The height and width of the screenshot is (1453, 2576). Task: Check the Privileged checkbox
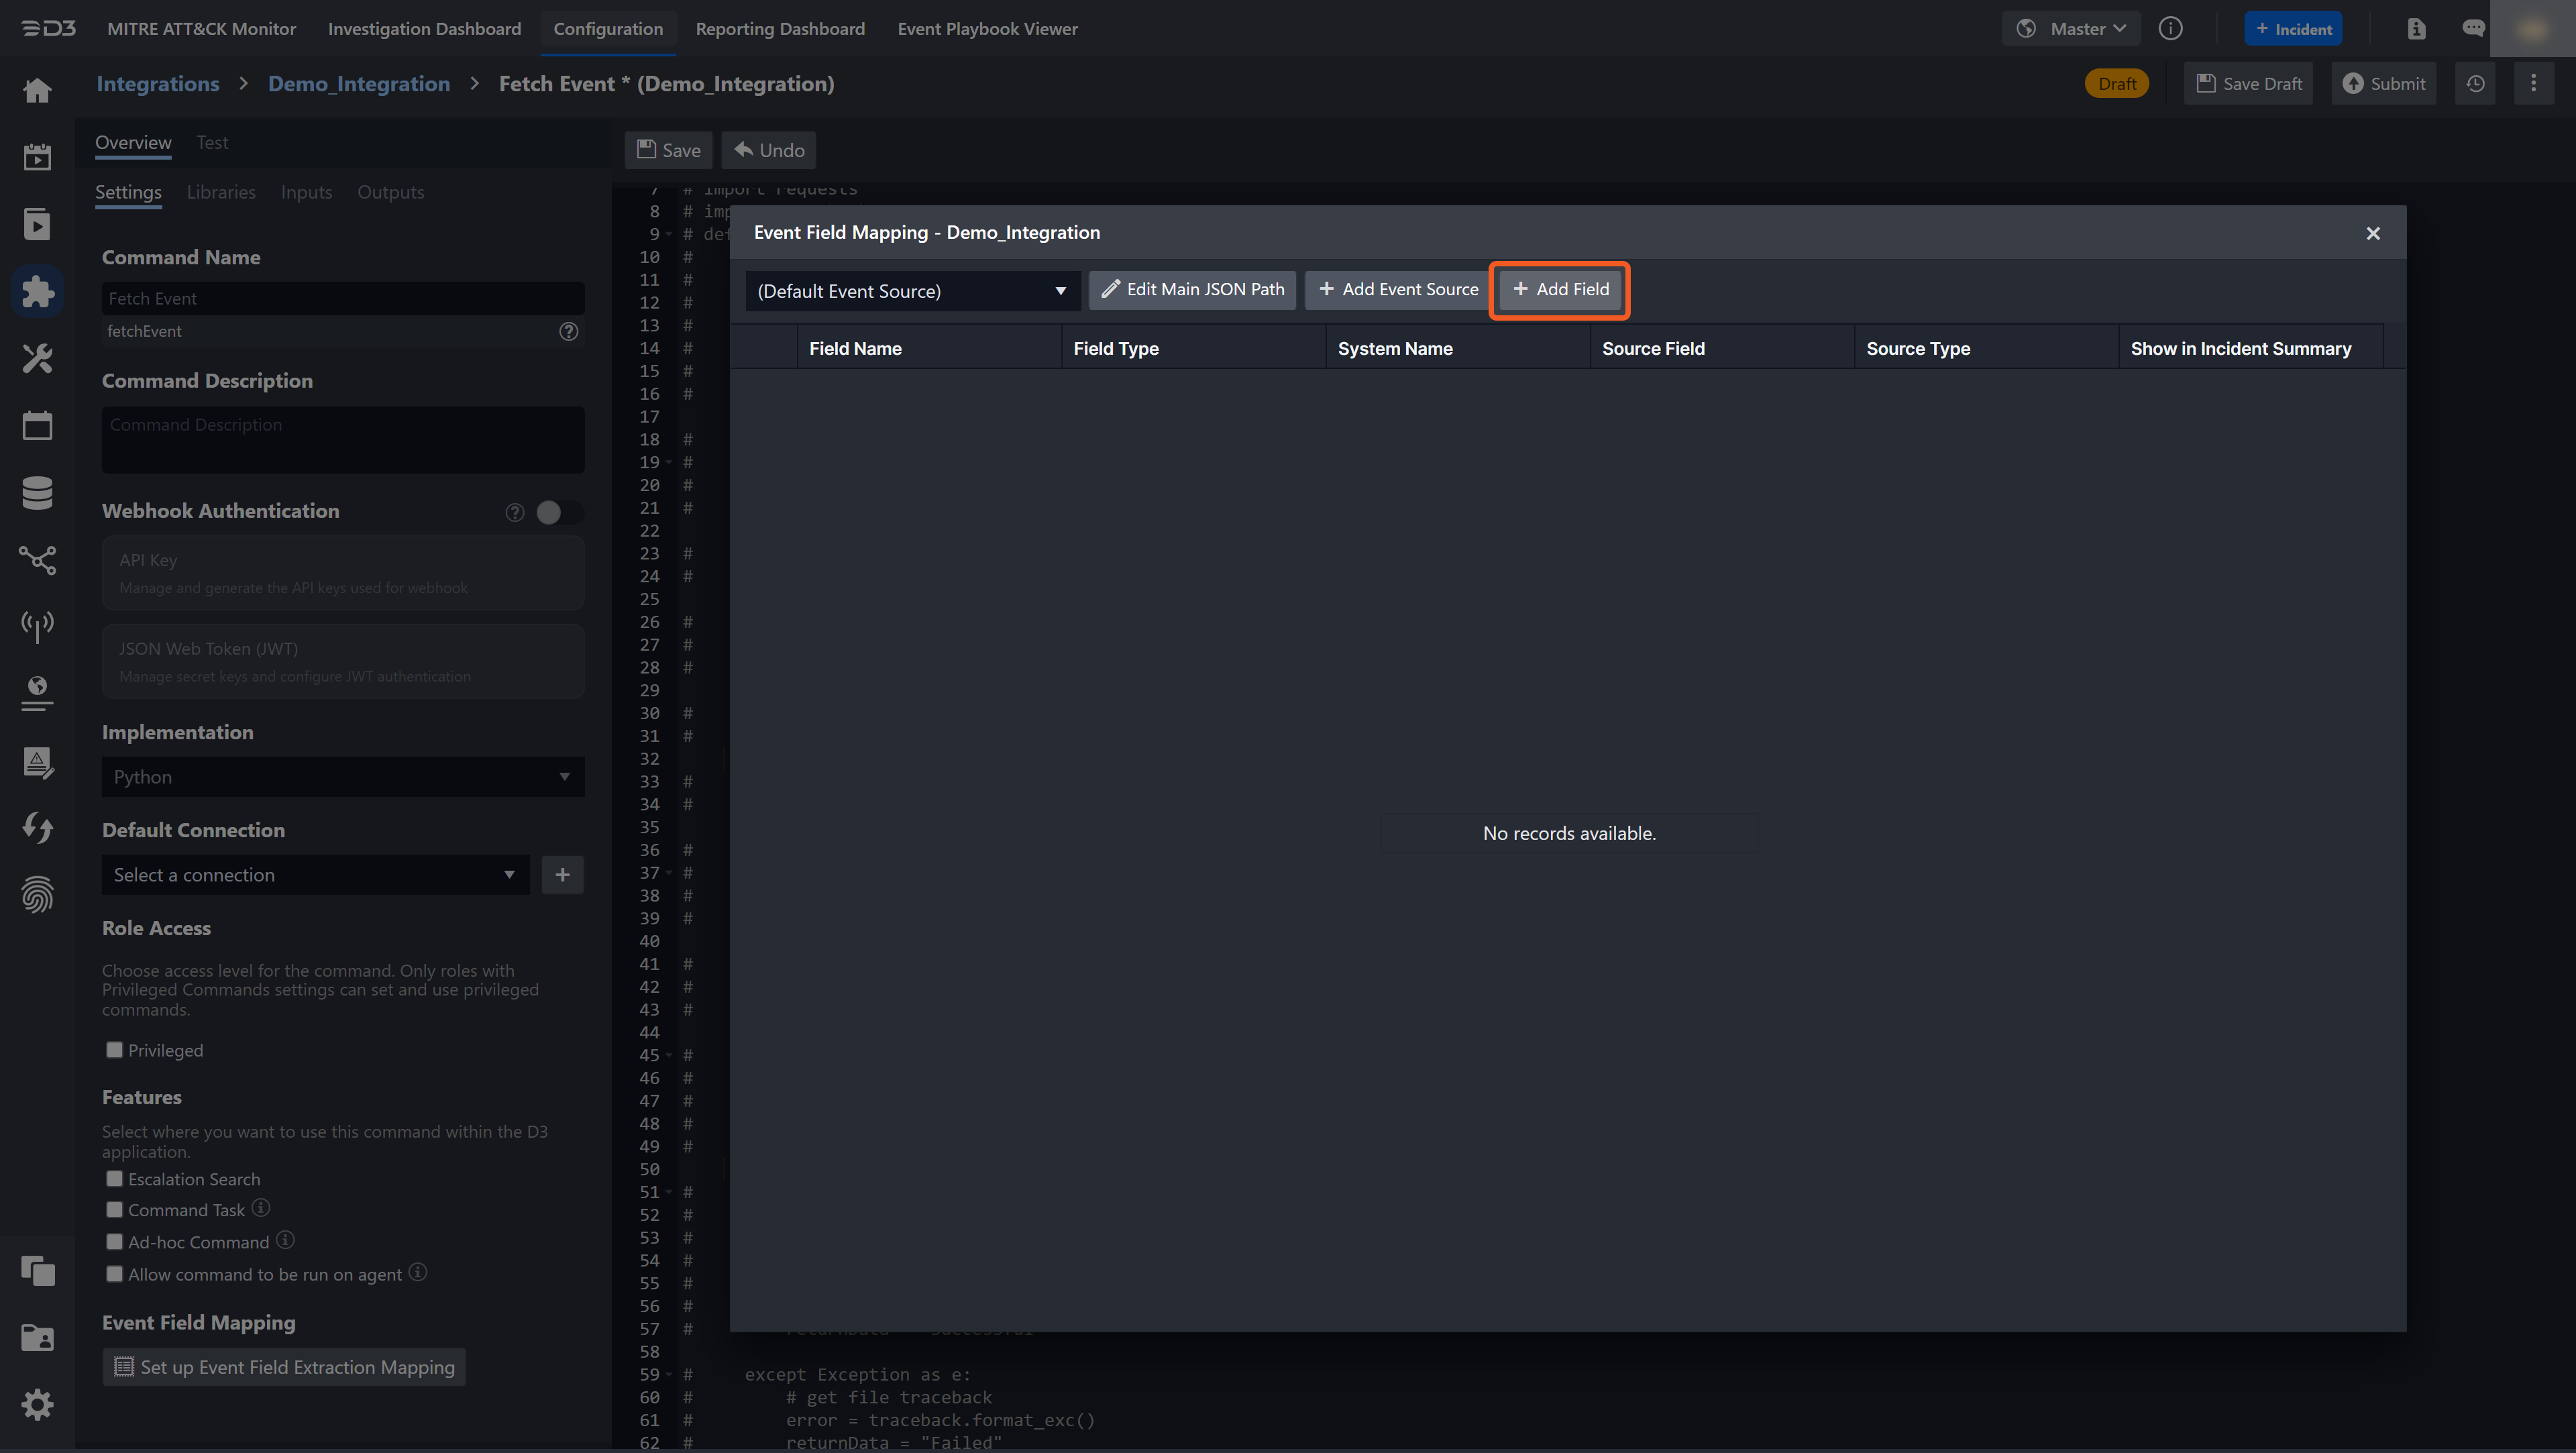pos(115,1050)
